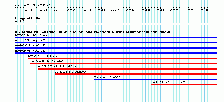Click the 20040k ruler tick label
Image resolution: width=224 pixels, height=102 pixels.
[x=190, y=10]
